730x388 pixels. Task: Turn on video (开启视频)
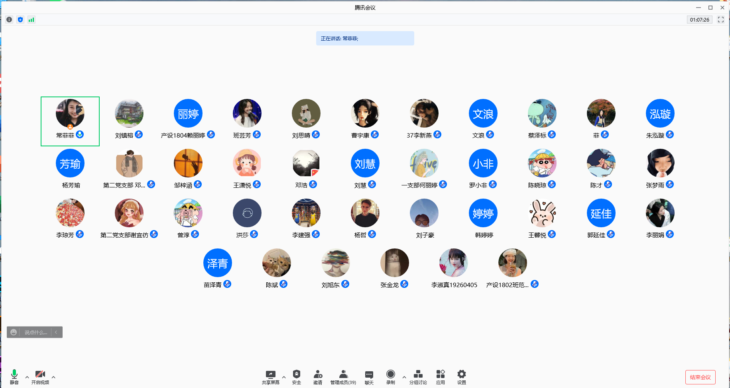(40, 376)
